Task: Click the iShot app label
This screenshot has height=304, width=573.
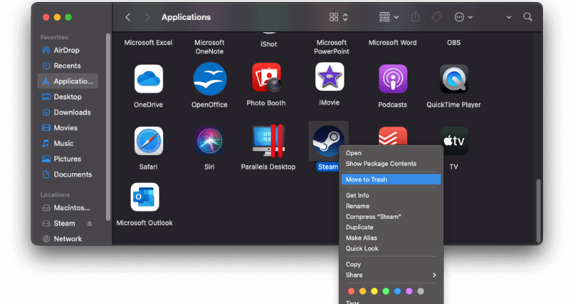Action: tap(269, 44)
